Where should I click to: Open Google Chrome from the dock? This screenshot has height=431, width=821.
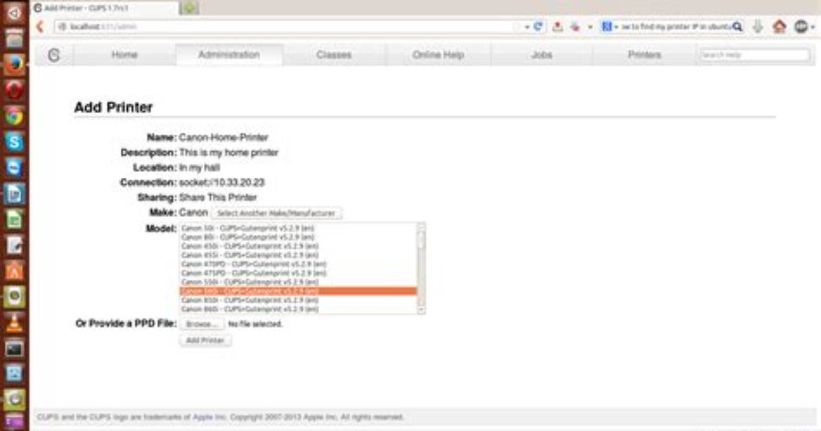click(14, 116)
